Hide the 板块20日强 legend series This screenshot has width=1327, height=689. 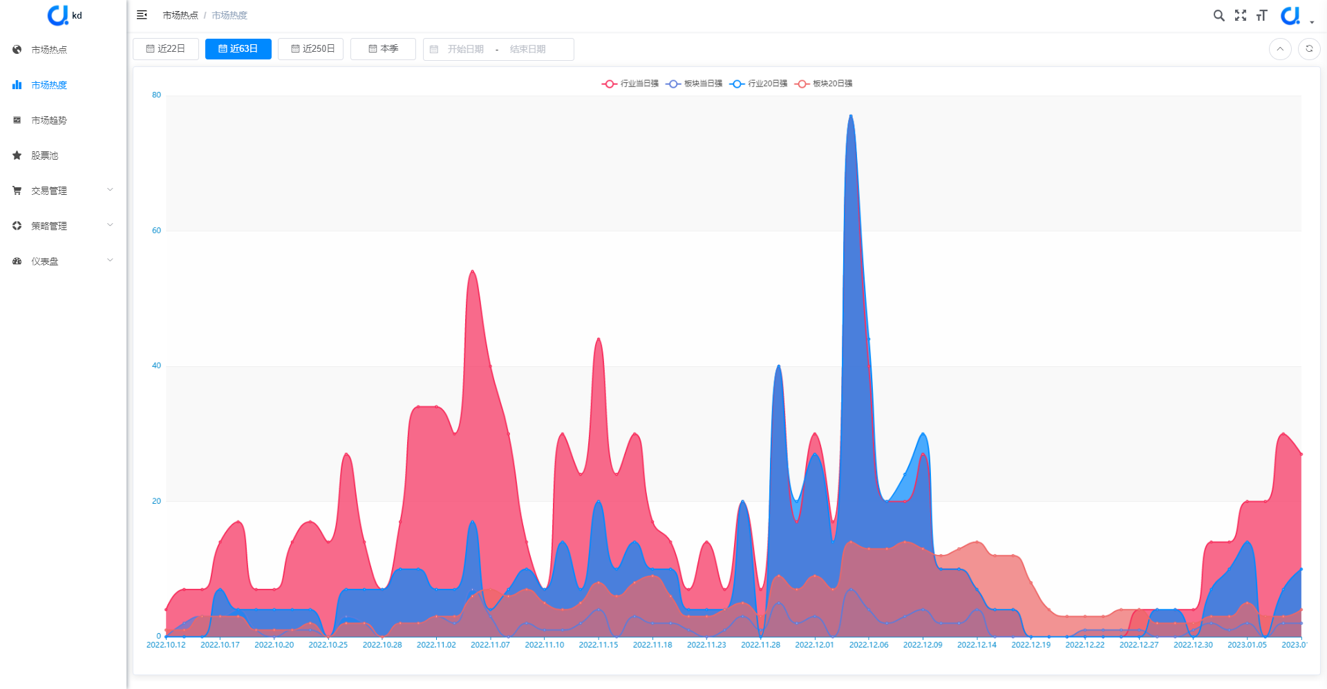click(823, 84)
